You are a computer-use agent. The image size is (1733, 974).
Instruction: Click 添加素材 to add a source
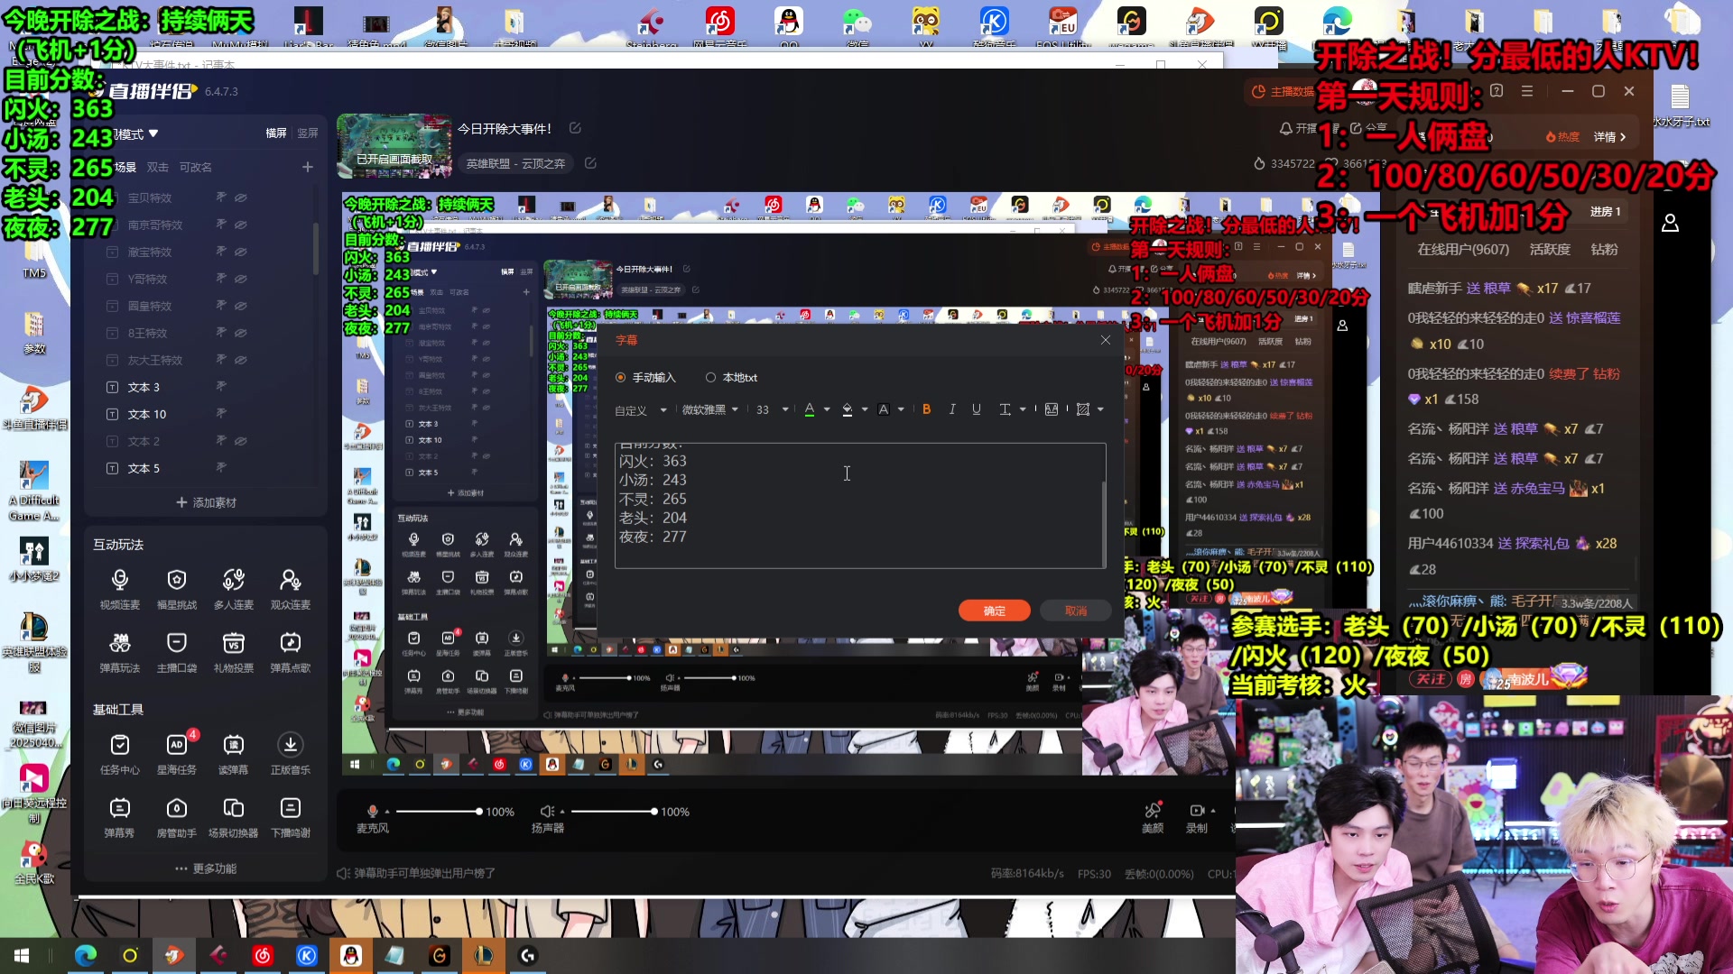206,502
